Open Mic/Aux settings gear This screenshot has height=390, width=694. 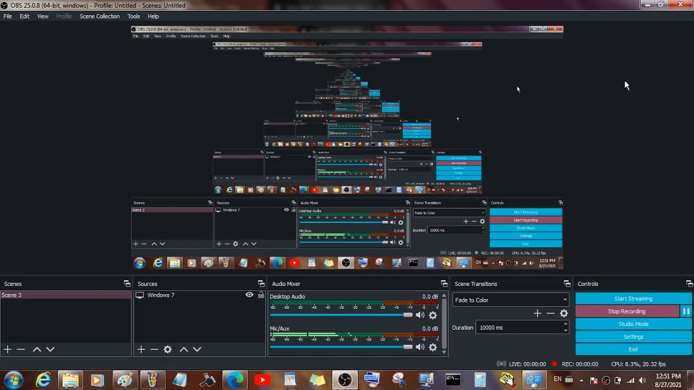[433, 347]
